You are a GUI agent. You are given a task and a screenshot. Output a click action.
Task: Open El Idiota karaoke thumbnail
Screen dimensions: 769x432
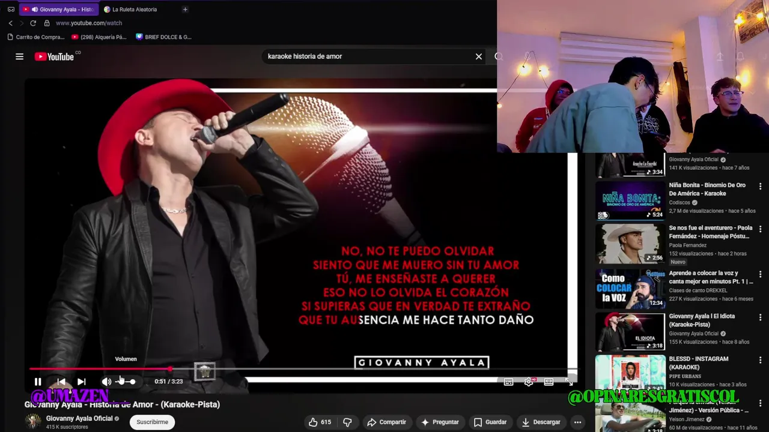pyautogui.click(x=630, y=331)
